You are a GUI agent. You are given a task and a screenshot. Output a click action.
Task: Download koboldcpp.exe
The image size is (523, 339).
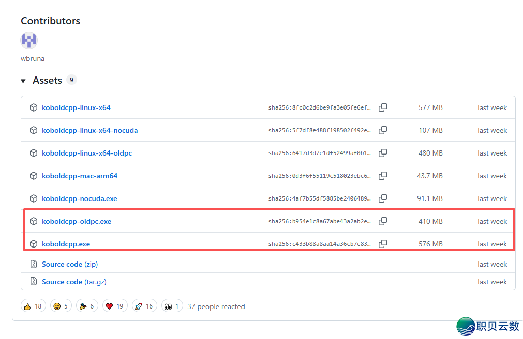(x=66, y=244)
